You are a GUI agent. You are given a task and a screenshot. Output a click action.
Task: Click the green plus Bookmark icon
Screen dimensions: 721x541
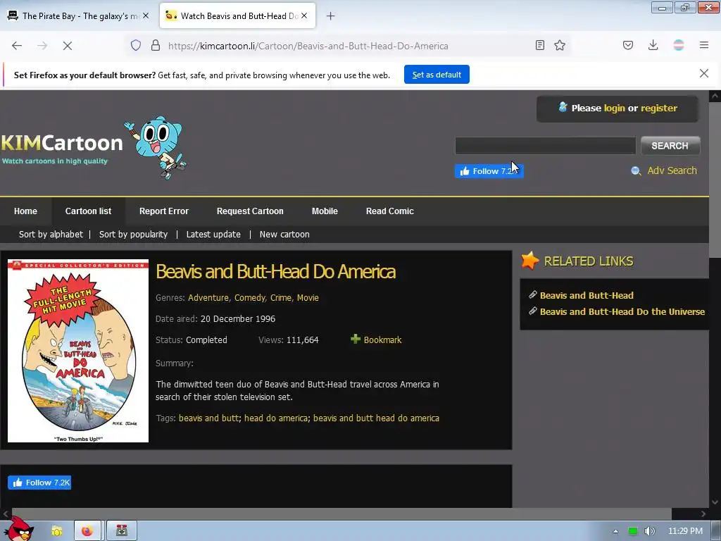[x=356, y=339]
